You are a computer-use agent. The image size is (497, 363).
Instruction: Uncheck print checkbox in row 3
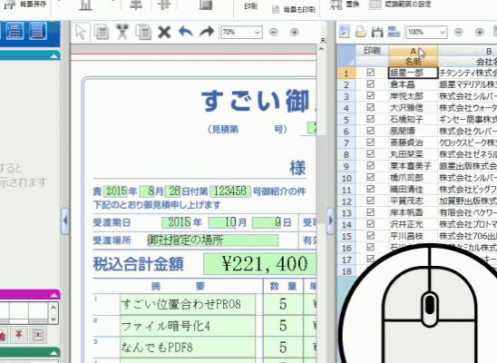(370, 96)
